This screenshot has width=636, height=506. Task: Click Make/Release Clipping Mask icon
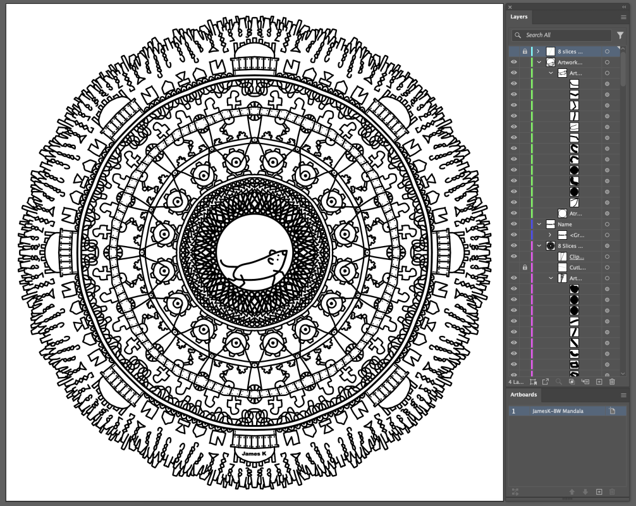(x=571, y=381)
